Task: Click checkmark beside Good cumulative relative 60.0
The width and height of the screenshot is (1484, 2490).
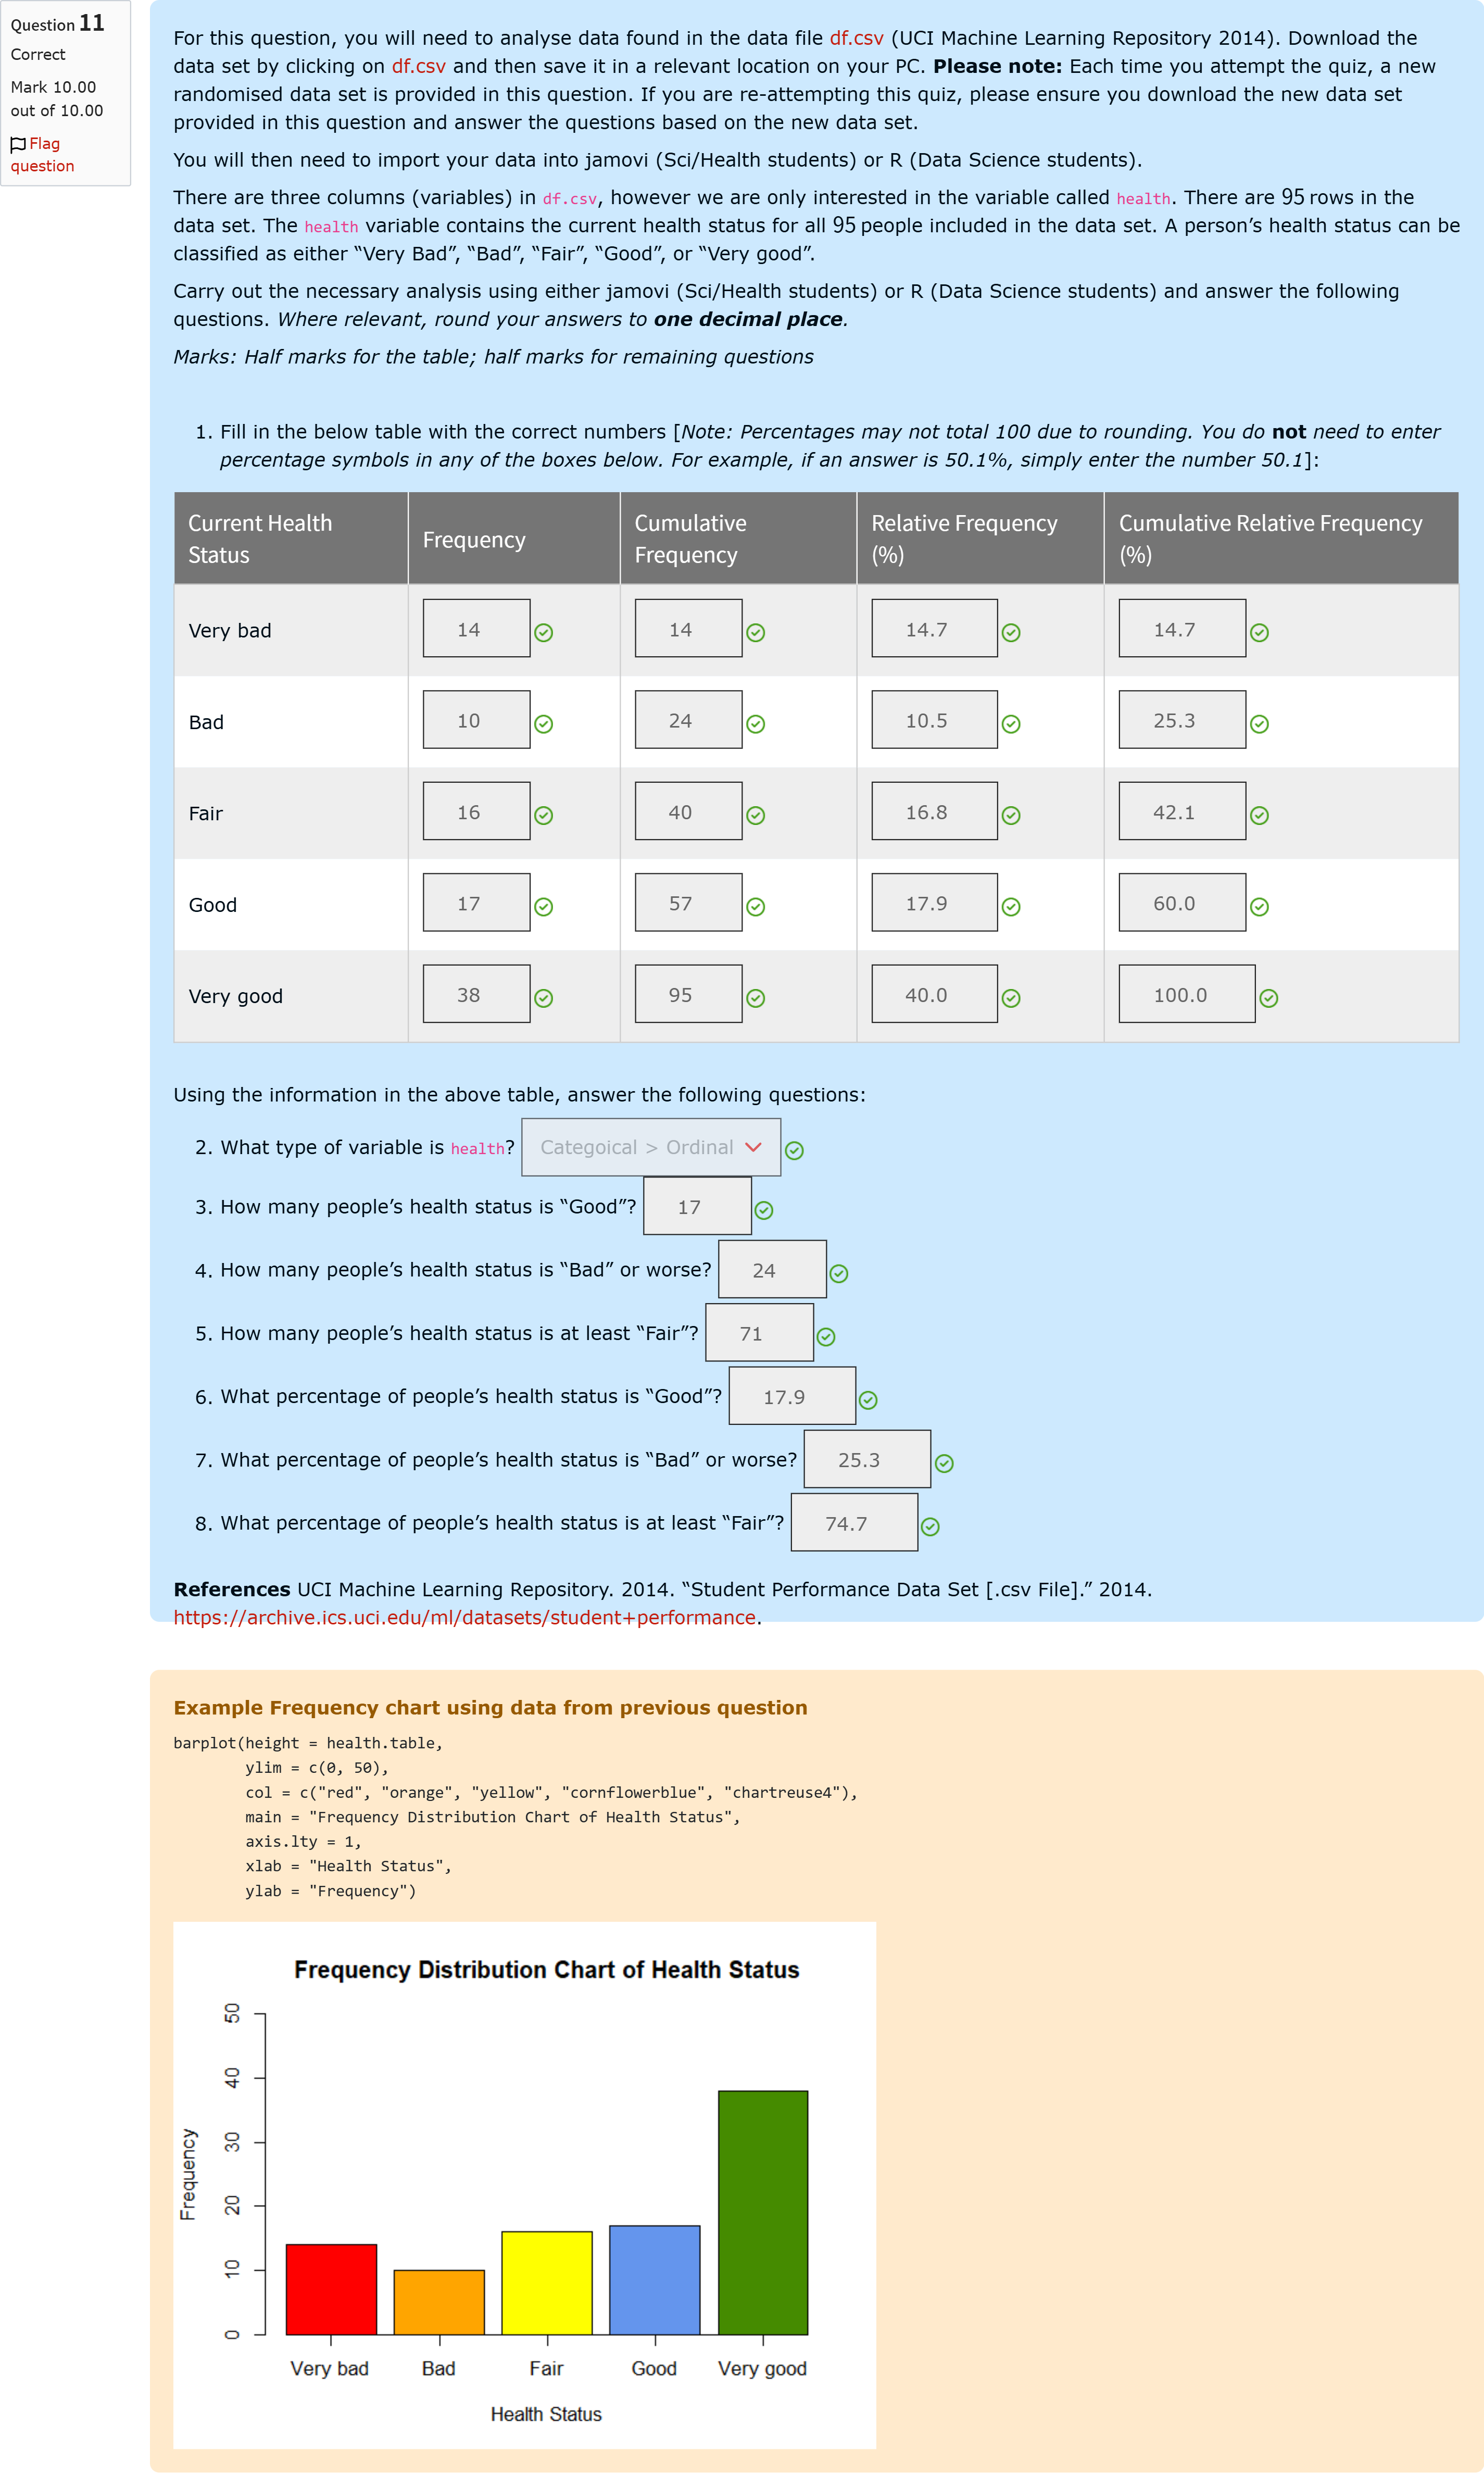Action: [x=1259, y=906]
